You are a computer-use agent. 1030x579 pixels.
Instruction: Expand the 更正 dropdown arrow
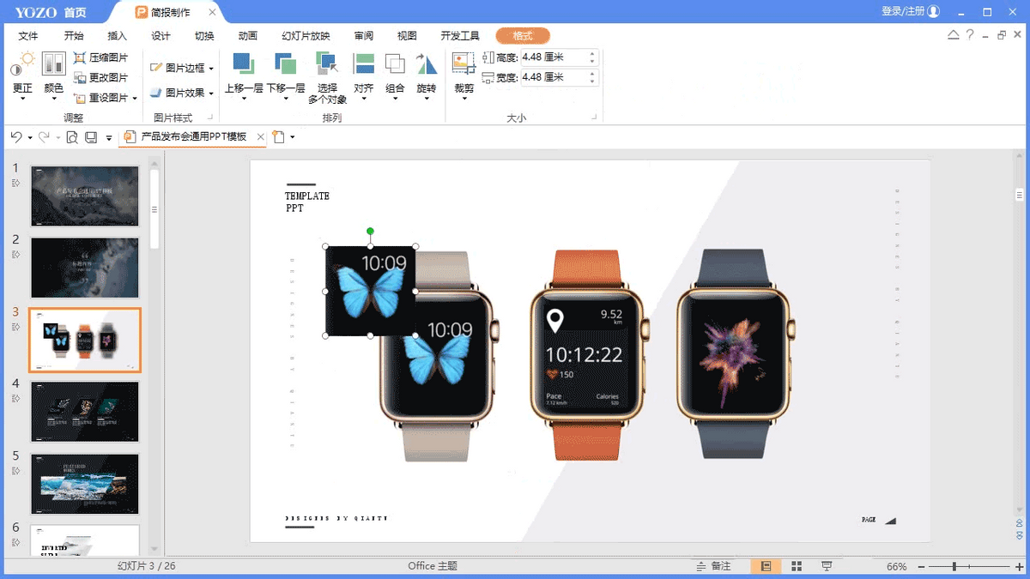(23, 98)
